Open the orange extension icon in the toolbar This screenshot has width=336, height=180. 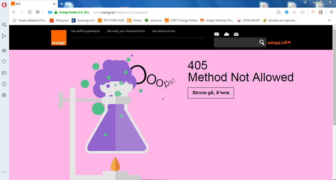point(321,12)
